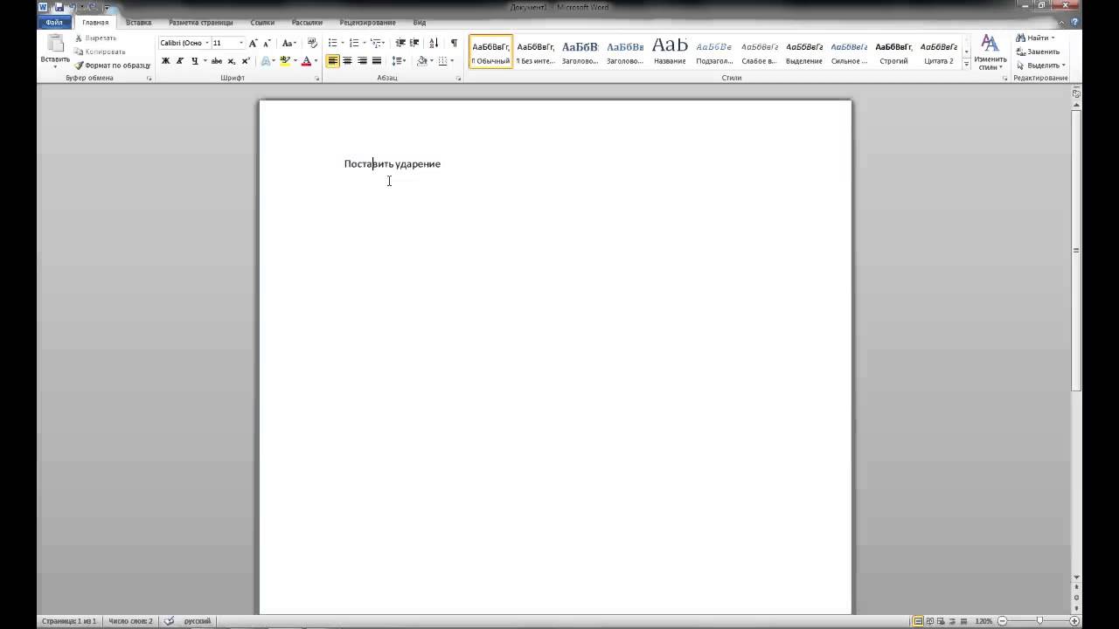
Task: Open the Изменить стили menu
Action: 990,52
